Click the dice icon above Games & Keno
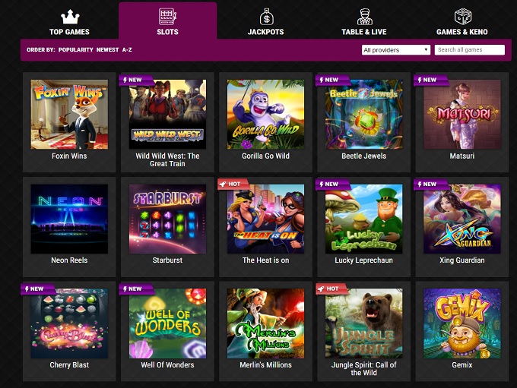 (x=462, y=17)
